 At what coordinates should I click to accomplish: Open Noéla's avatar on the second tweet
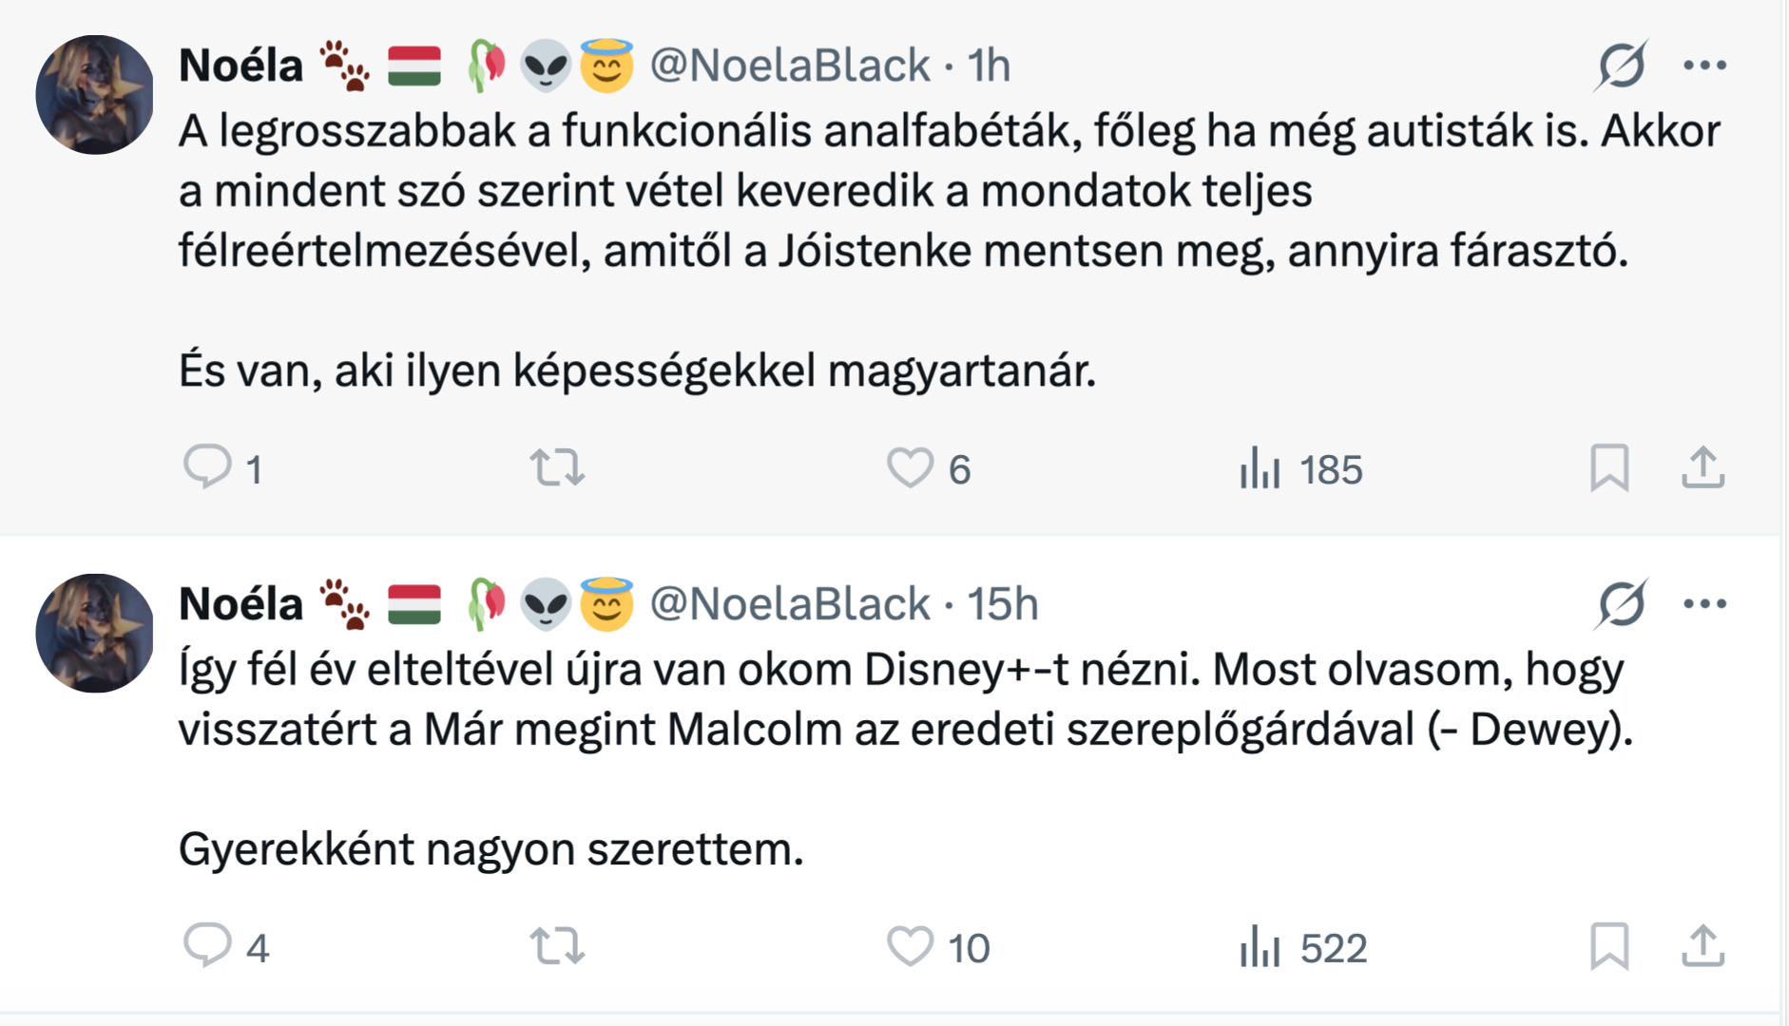point(94,633)
